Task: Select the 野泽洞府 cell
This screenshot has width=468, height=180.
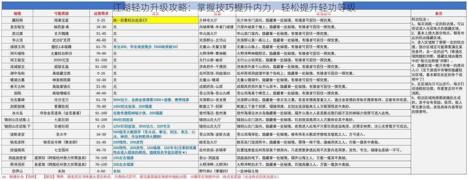Action: [18, 164]
